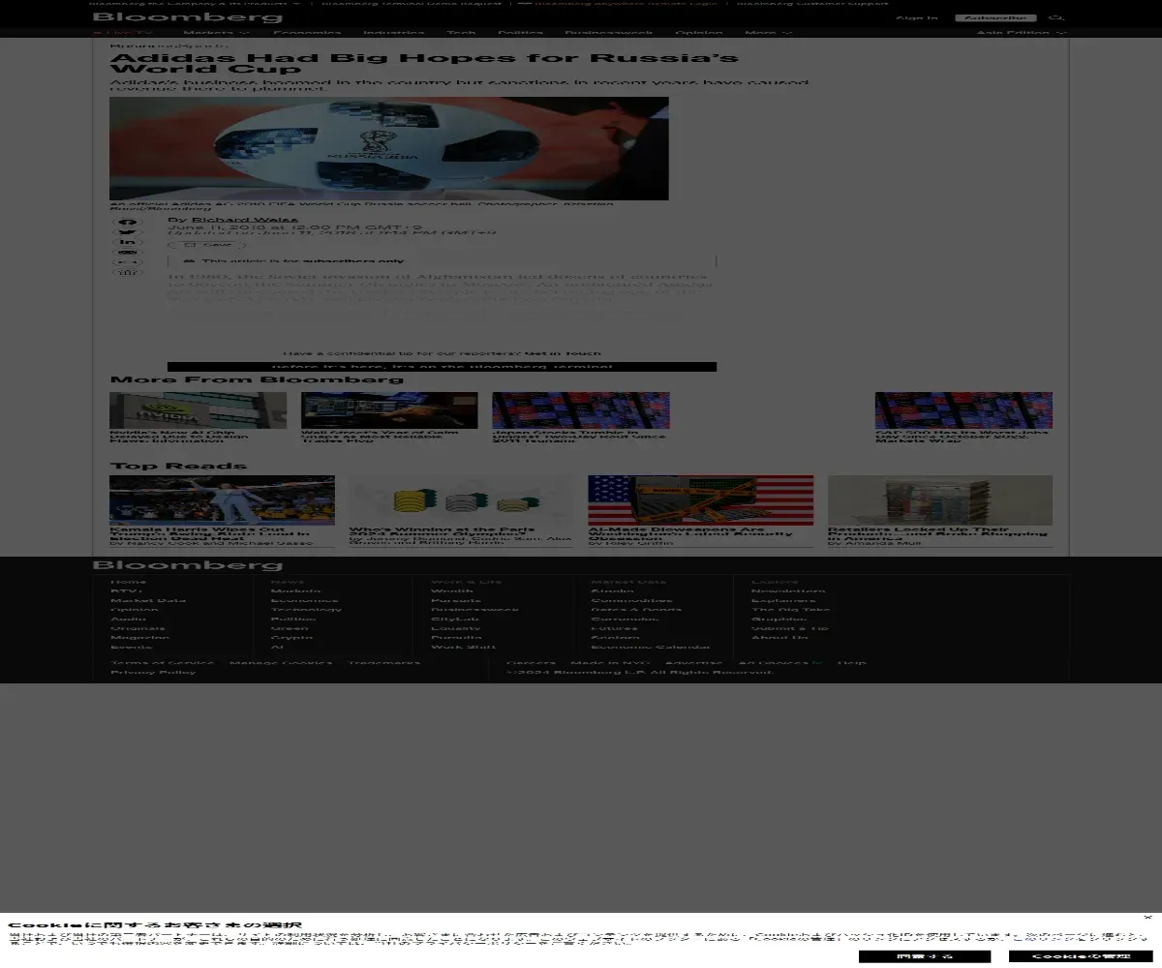Open the Economics navigation item

tap(306, 33)
